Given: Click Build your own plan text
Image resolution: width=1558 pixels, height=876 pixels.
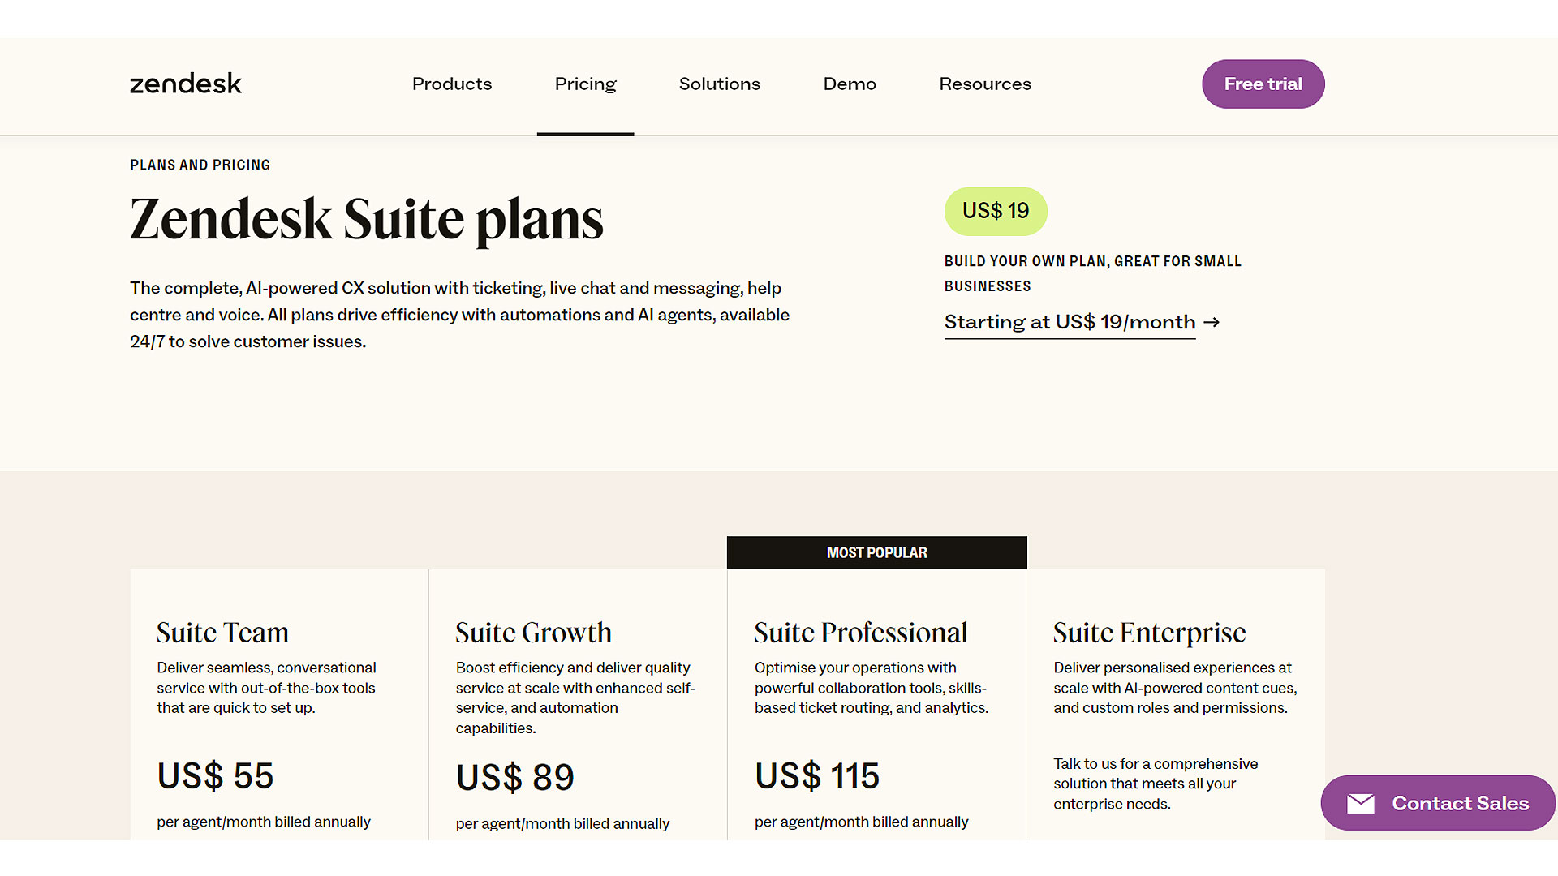Looking at the screenshot, I should tap(1093, 273).
